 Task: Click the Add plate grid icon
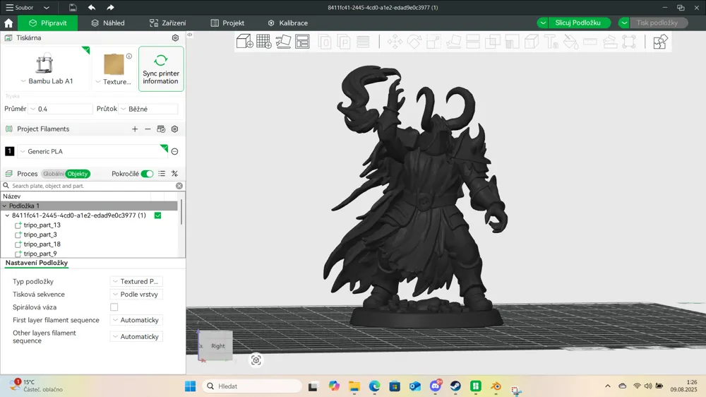pyautogui.click(x=264, y=42)
